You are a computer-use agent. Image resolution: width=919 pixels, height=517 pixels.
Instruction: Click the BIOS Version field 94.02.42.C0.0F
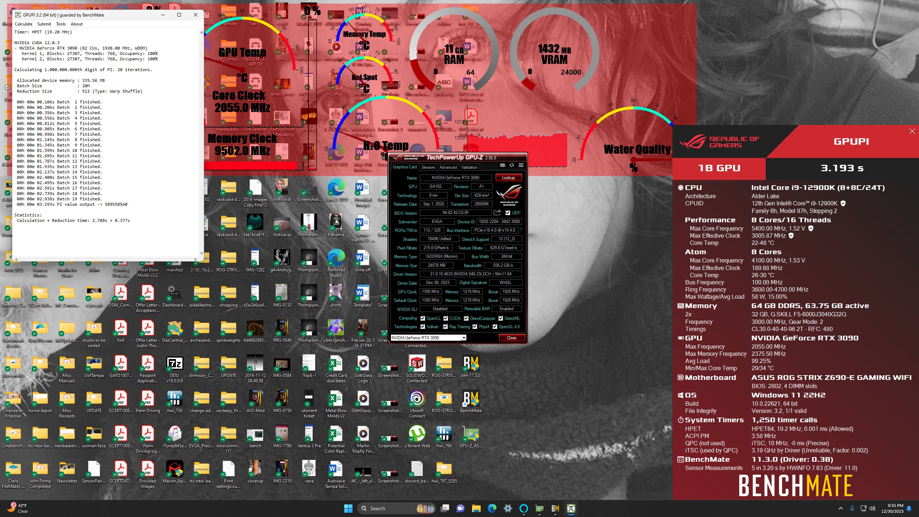point(455,213)
